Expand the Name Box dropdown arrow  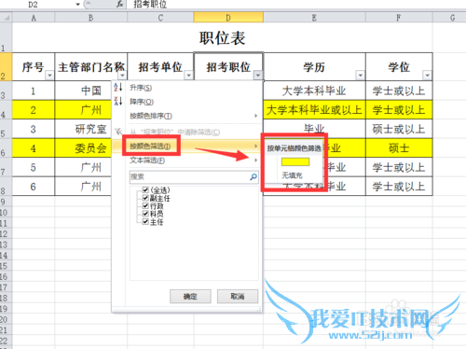77,5
